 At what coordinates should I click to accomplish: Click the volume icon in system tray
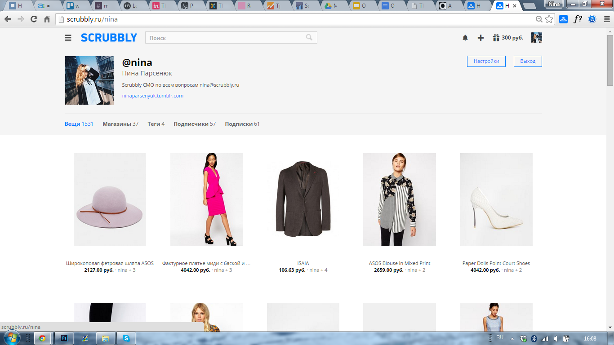(x=556, y=339)
